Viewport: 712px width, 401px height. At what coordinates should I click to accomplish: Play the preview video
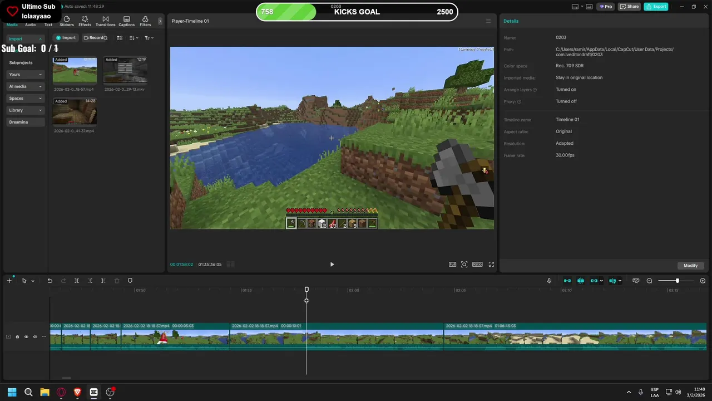332,265
